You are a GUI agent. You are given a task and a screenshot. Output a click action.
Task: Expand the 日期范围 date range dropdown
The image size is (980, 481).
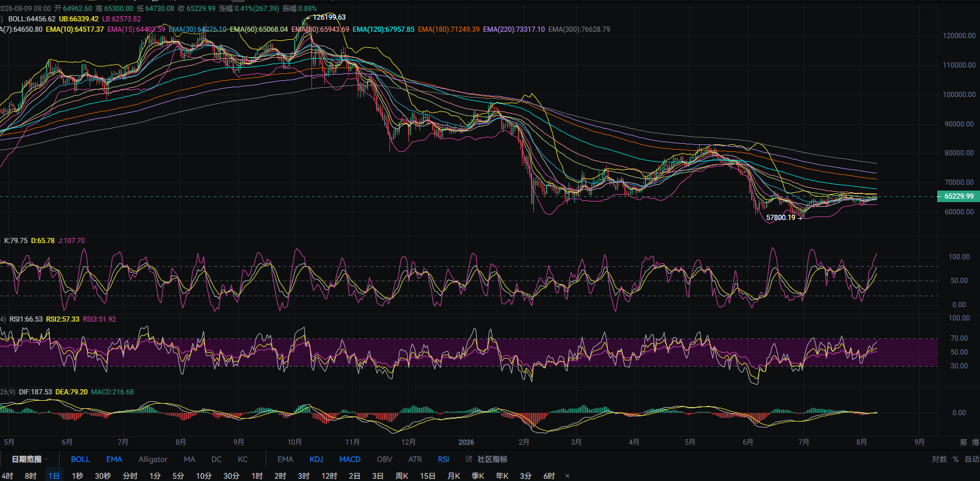coord(29,459)
